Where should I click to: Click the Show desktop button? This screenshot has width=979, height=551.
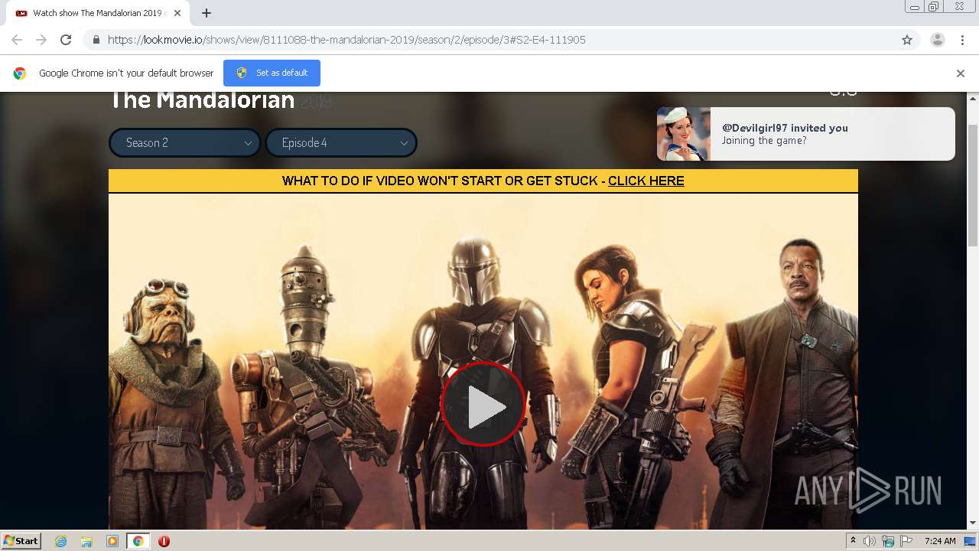[x=971, y=541]
